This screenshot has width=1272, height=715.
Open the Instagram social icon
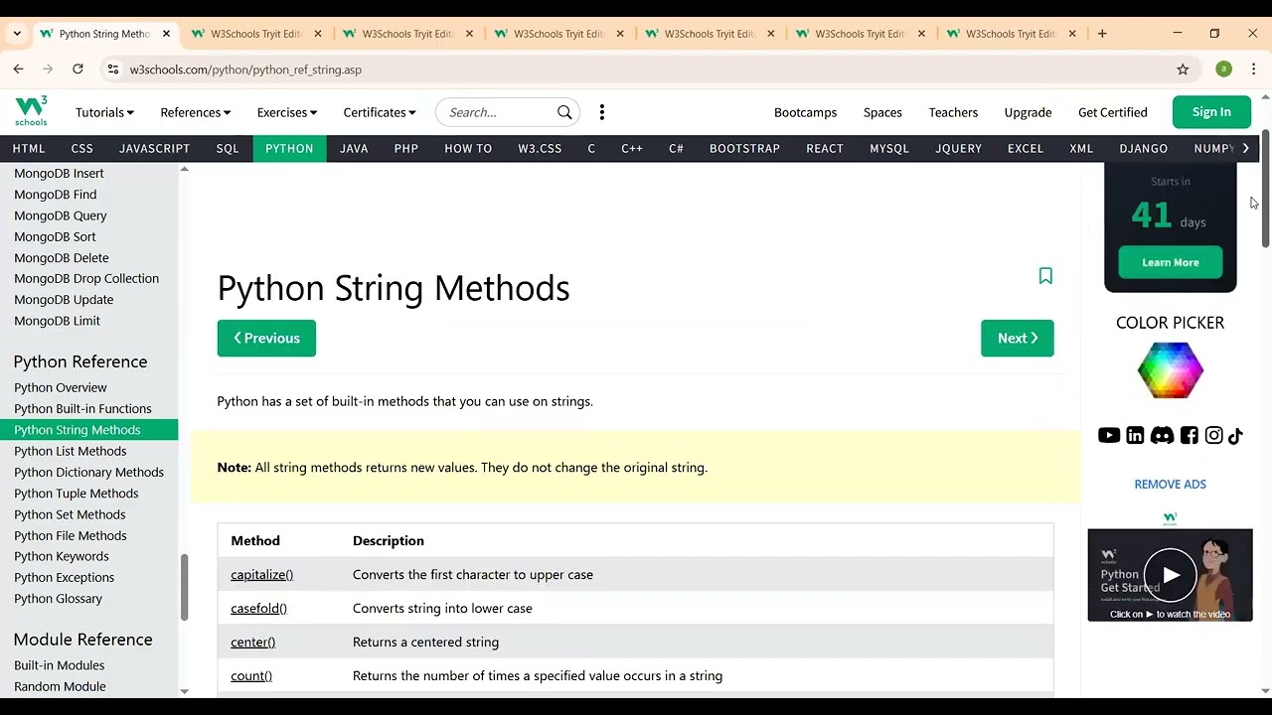pos(1213,435)
